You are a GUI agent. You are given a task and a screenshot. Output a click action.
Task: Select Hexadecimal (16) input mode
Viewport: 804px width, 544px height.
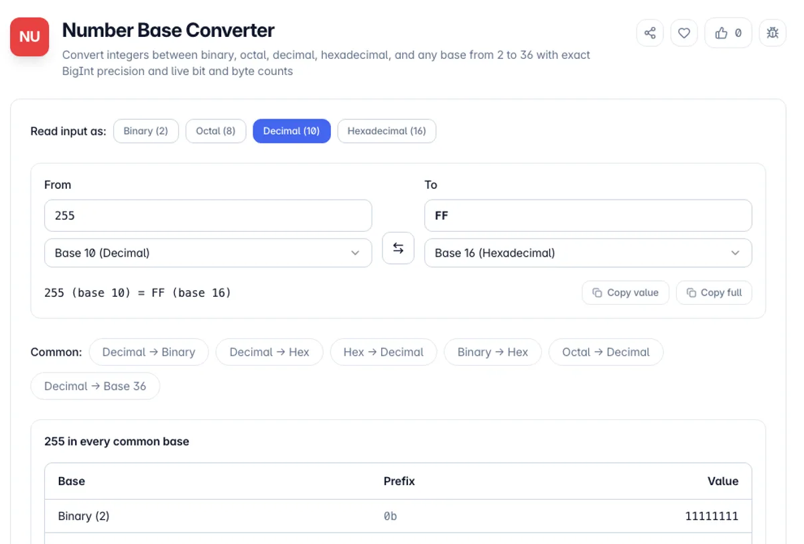tap(387, 131)
